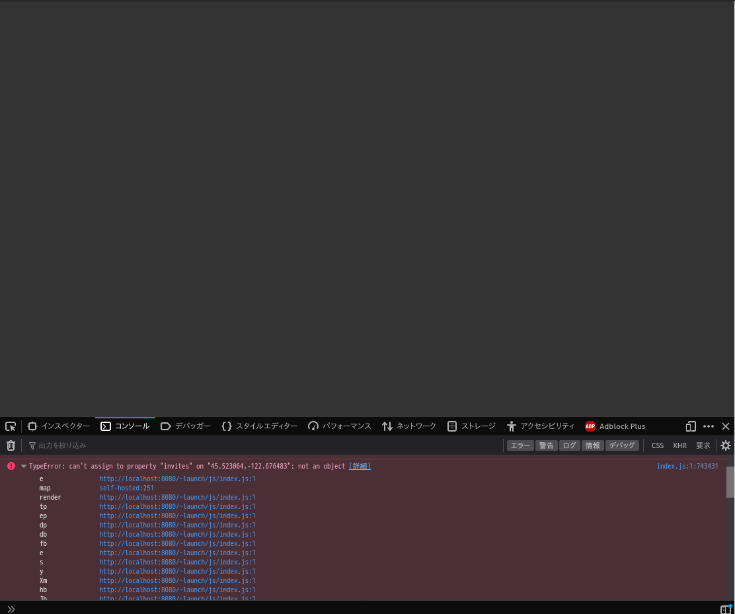This screenshot has height=614, width=735.
Task: Collapse the TypeError stack trace
Action: click(x=24, y=466)
